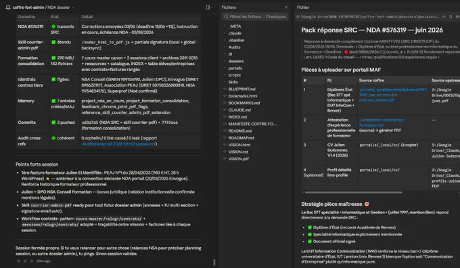Click the Pièces à uploader sur portail MAF heading

pyautogui.click(x=341, y=70)
